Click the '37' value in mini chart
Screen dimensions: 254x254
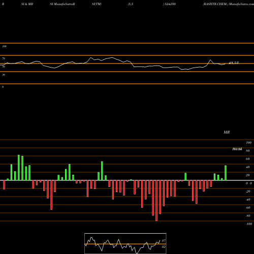(x=164, y=241)
